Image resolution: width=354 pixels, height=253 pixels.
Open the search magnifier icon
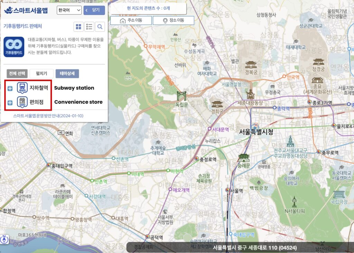click(100, 27)
